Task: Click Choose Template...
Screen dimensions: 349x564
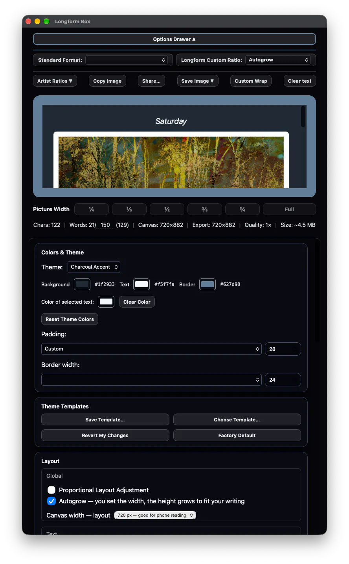Action: [237, 419]
